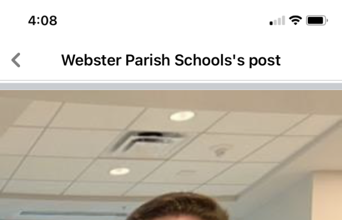Tap the square air vent in photo

[146, 141]
